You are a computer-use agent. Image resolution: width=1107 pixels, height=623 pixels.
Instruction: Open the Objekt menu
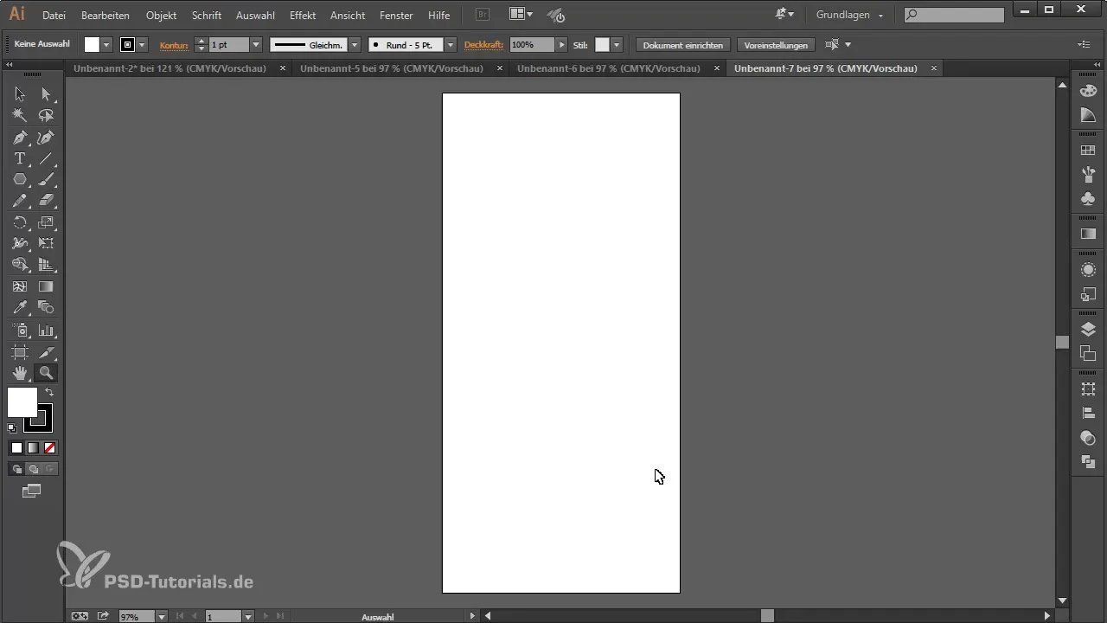(162, 16)
